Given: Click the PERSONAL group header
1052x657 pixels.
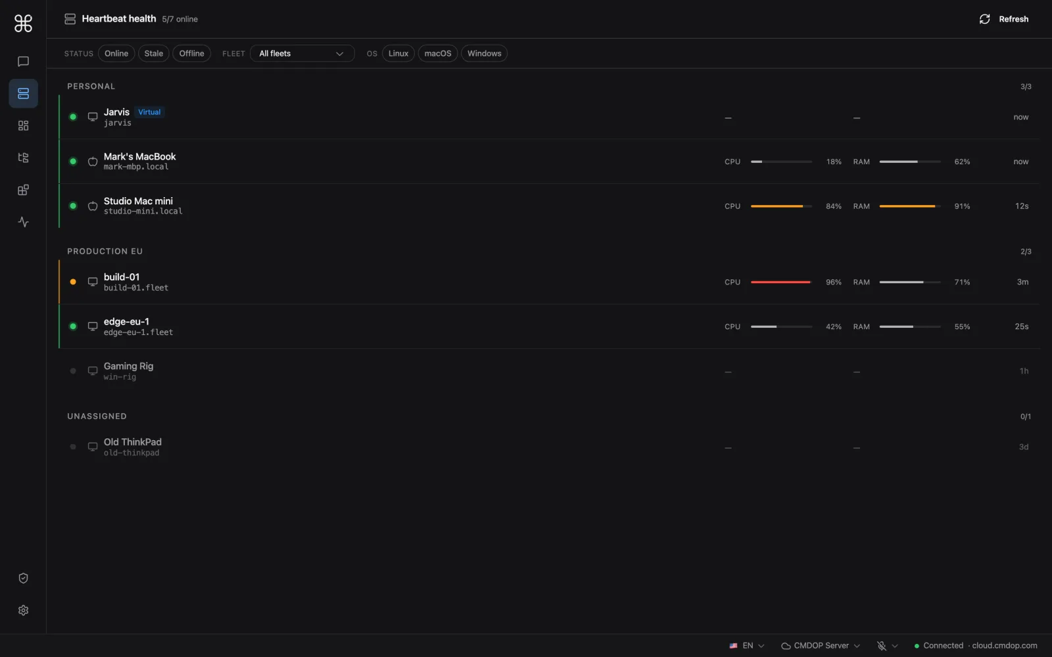Looking at the screenshot, I should (91, 86).
